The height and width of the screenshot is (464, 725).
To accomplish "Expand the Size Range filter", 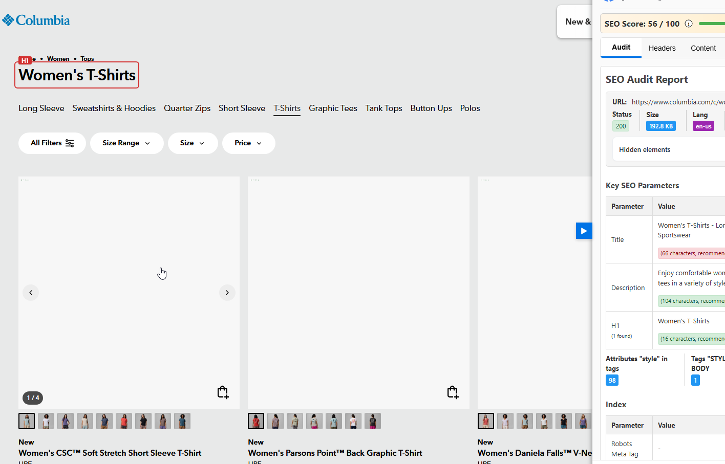I will (x=126, y=143).
